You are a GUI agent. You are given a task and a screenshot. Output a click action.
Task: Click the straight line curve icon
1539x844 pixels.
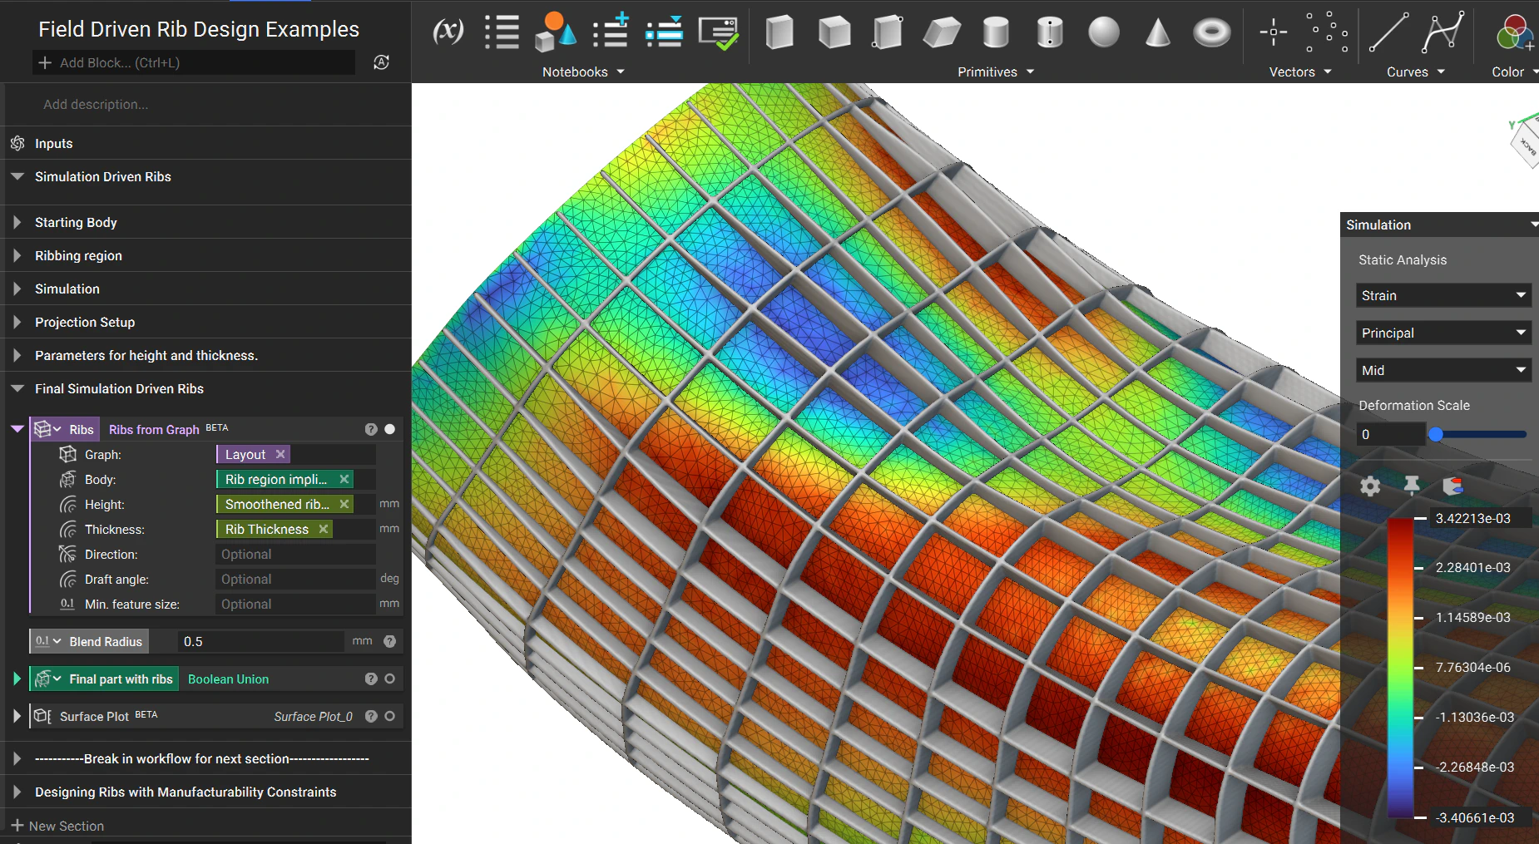[1388, 32]
